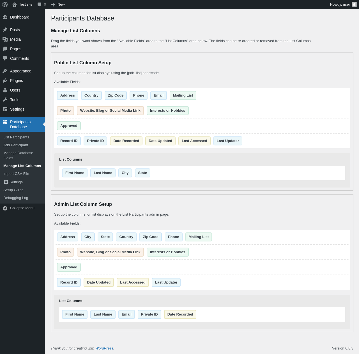Click the Plugins plug icon
This screenshot has height=354, width=359.
[5, 81]
